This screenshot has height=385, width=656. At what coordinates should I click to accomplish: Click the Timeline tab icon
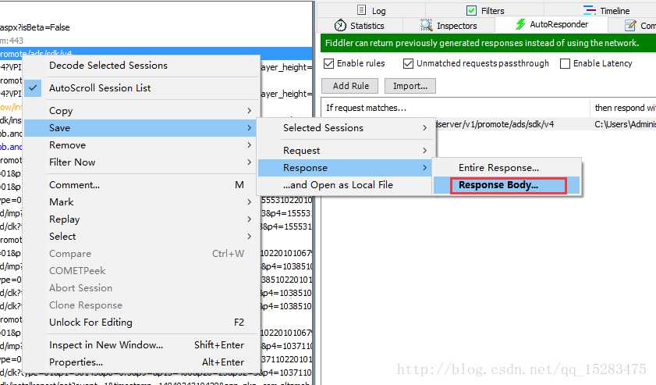pos(590,10)
